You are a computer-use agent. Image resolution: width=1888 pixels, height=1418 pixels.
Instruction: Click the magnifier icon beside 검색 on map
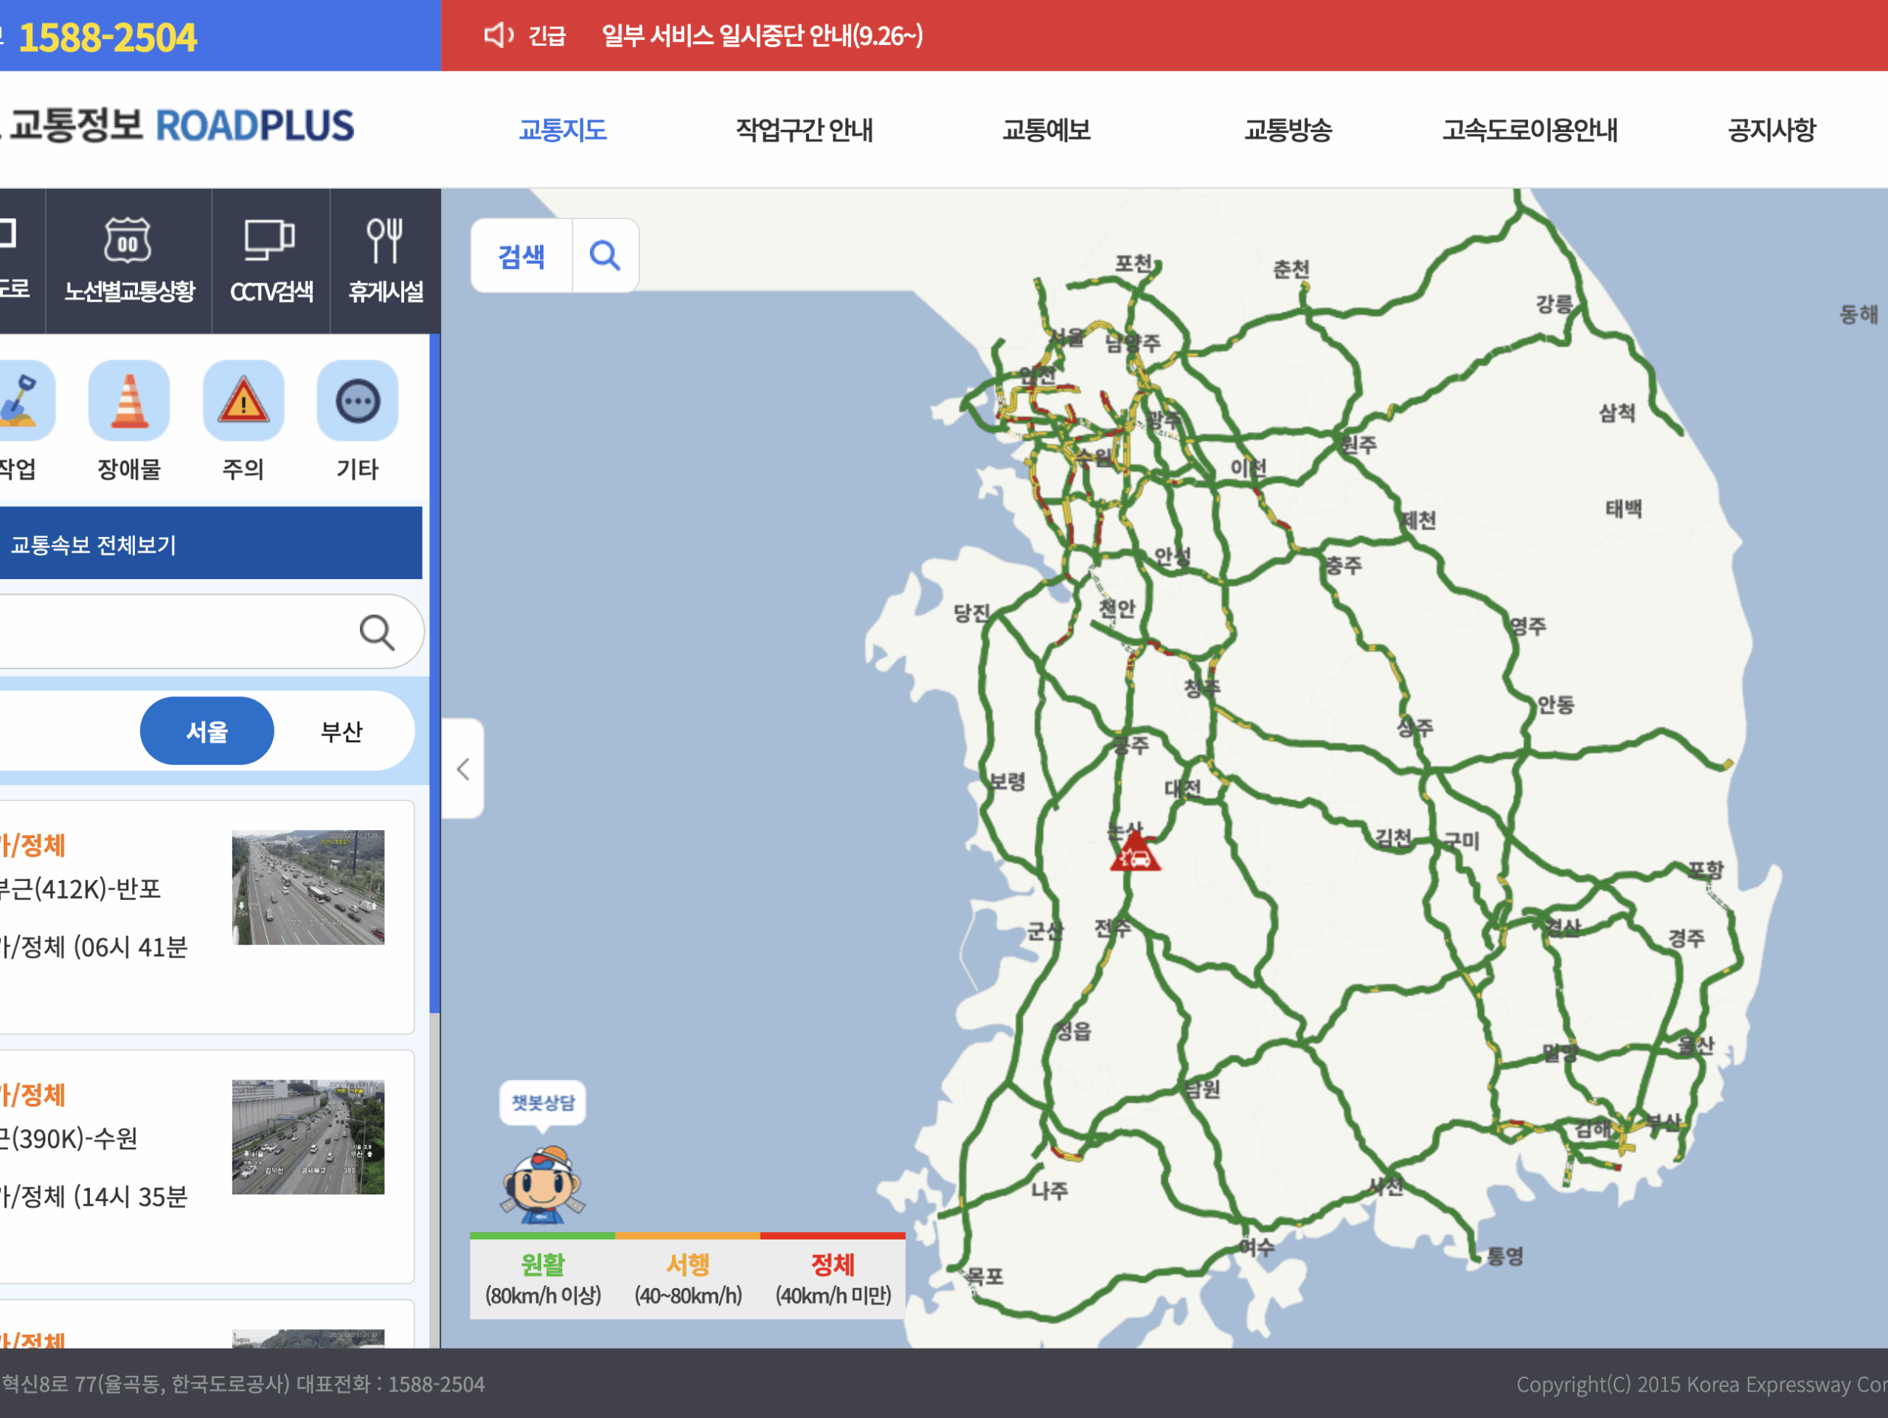pos(604,255)
